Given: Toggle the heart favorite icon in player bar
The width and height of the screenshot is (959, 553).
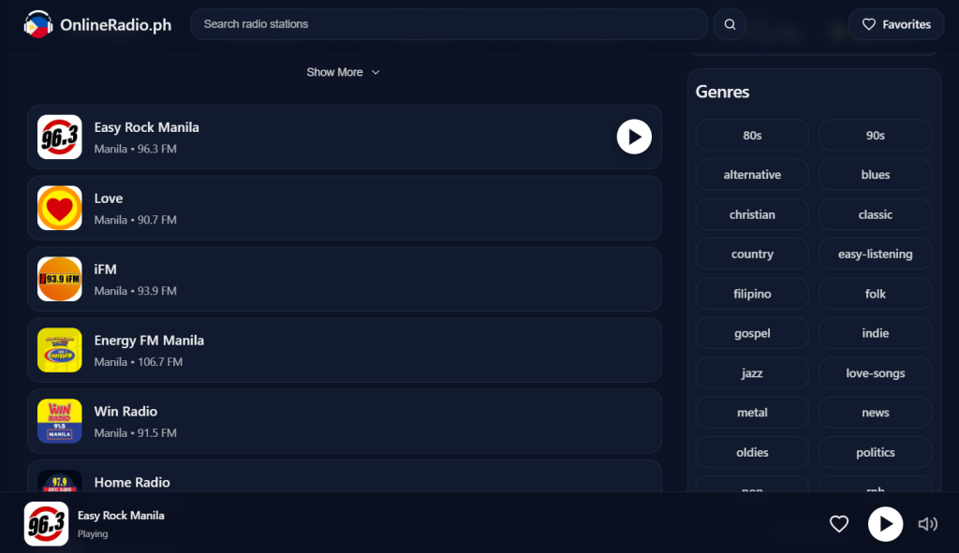Looking at the screenshot, I should (839, 524).
